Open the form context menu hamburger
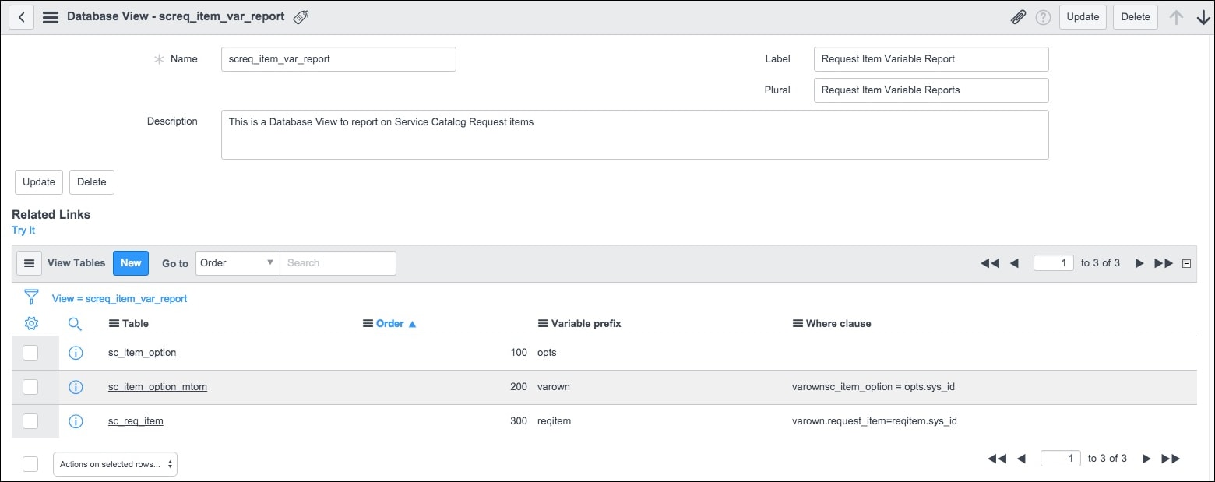Screen dimensions: 1215x482 [x=50, y=16]
